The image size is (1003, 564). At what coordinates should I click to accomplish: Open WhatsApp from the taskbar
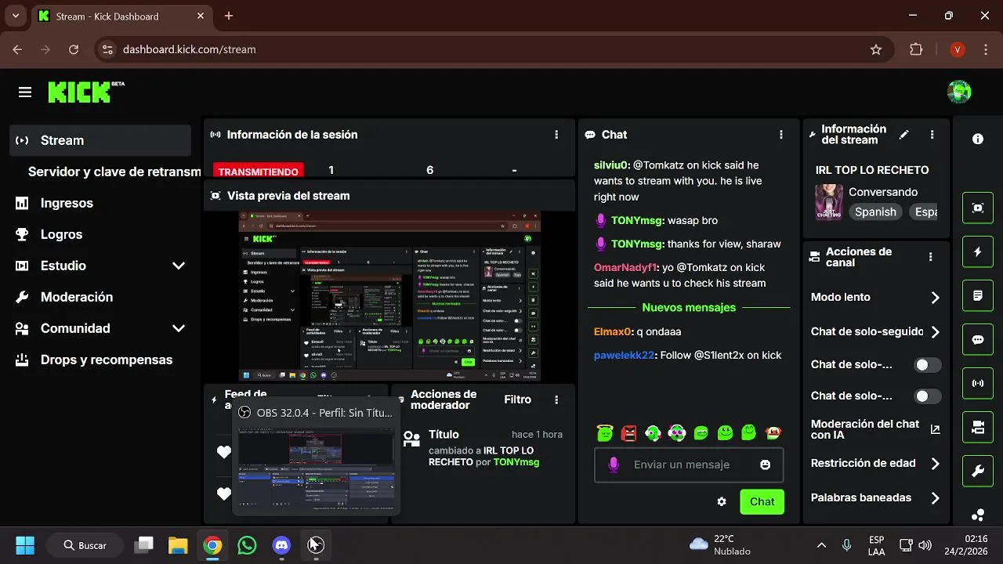click(247, 545)
